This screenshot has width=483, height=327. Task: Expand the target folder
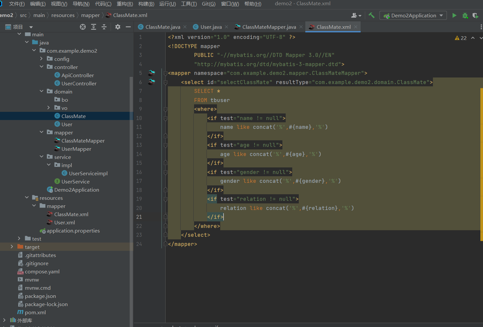click(12, 247)
